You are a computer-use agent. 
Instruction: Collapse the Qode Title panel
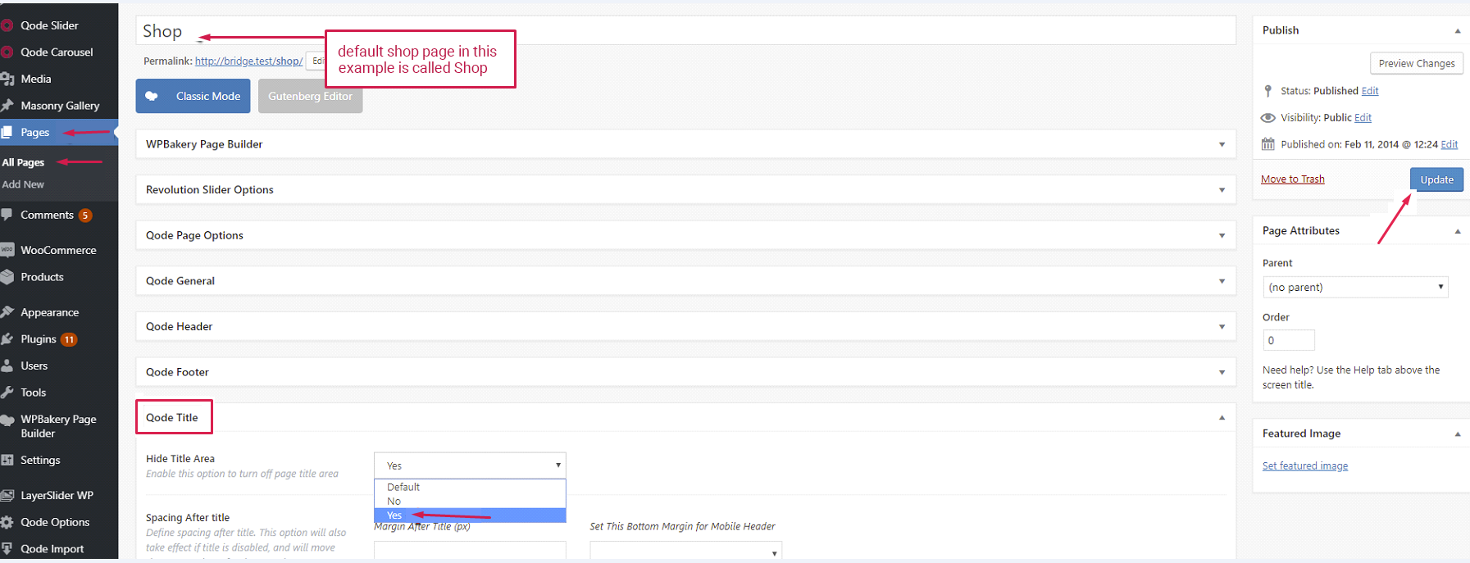click(1222, 418)
